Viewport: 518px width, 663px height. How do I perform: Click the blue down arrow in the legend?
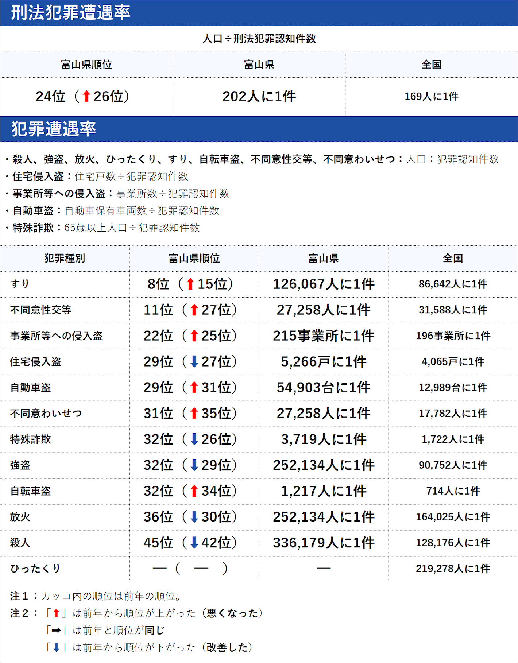56,648
